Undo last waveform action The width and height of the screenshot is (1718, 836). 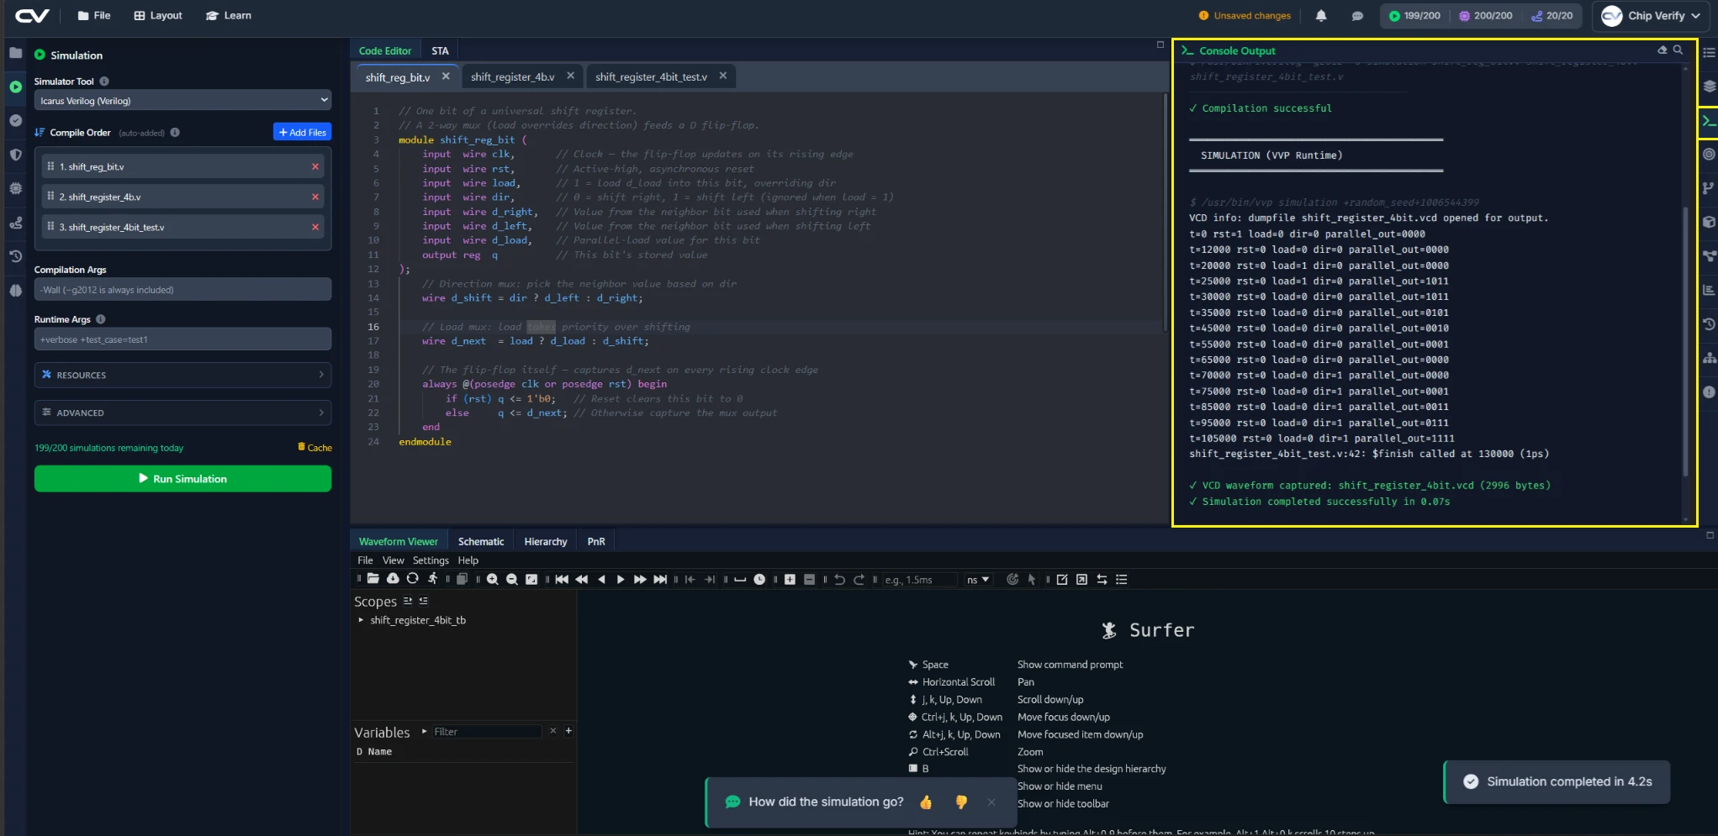[839, 580]
